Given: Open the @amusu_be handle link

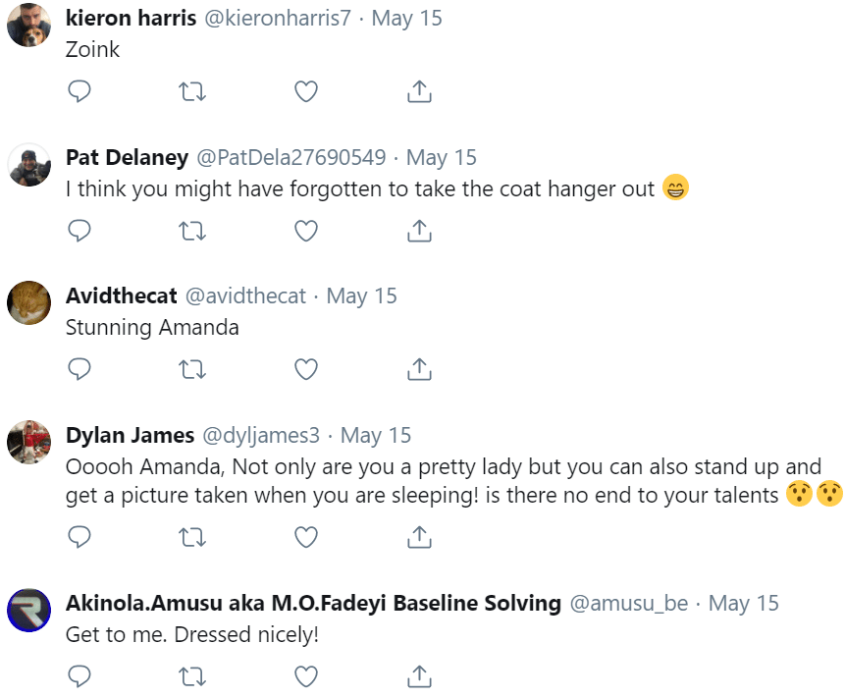Looking at the screenshot, I should tap(629, 603).
